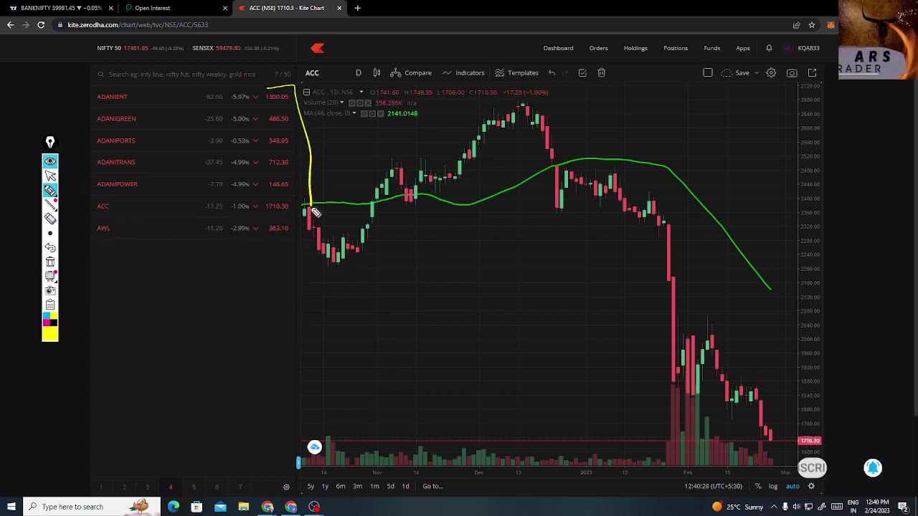The image size is (918, 516).
Task: Focus the watchlist search field
Action: [183, 74]
